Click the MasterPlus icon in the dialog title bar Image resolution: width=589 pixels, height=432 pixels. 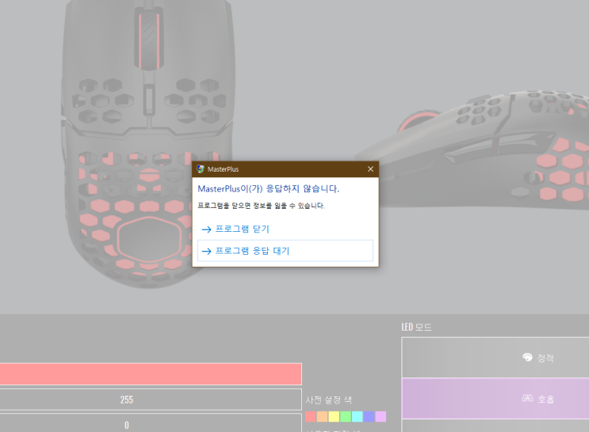(x=201, y=169)
